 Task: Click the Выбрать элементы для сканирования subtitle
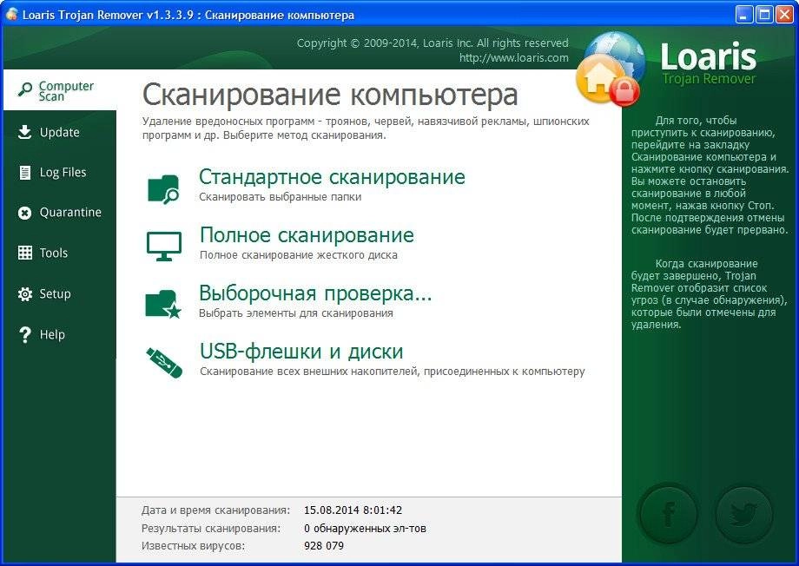pyautogui.click(x=296, y=313)
